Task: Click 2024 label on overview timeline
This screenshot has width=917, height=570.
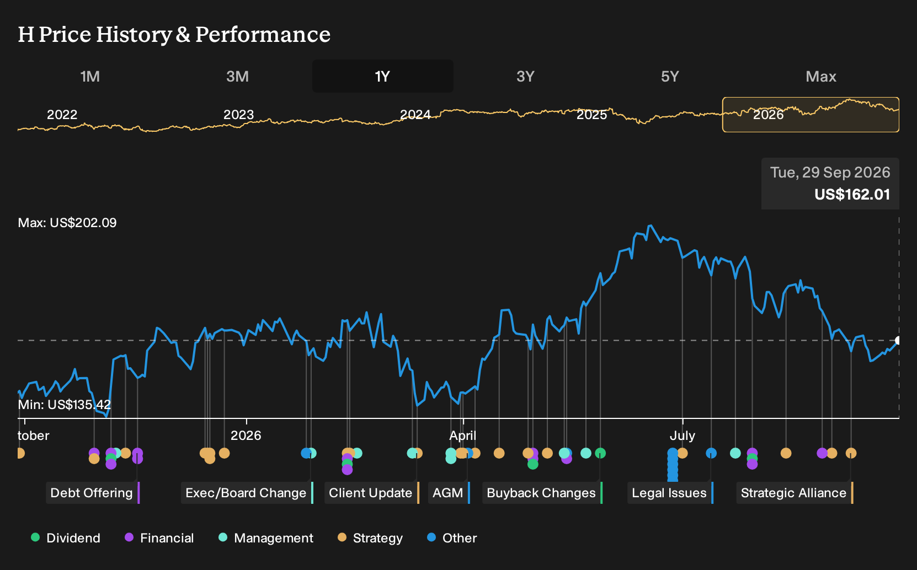Action: 415,115
